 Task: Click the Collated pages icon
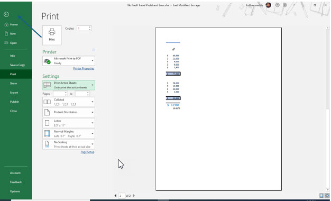click(x=47, y=102)
